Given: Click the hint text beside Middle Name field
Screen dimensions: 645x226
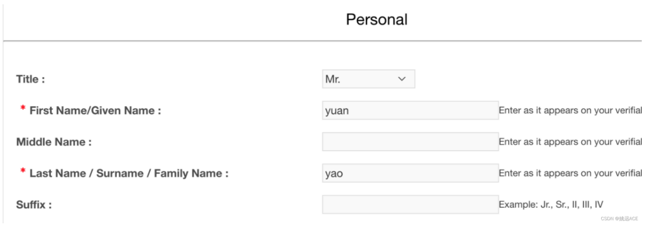Looking at the screenshot, I should (570, 142).
